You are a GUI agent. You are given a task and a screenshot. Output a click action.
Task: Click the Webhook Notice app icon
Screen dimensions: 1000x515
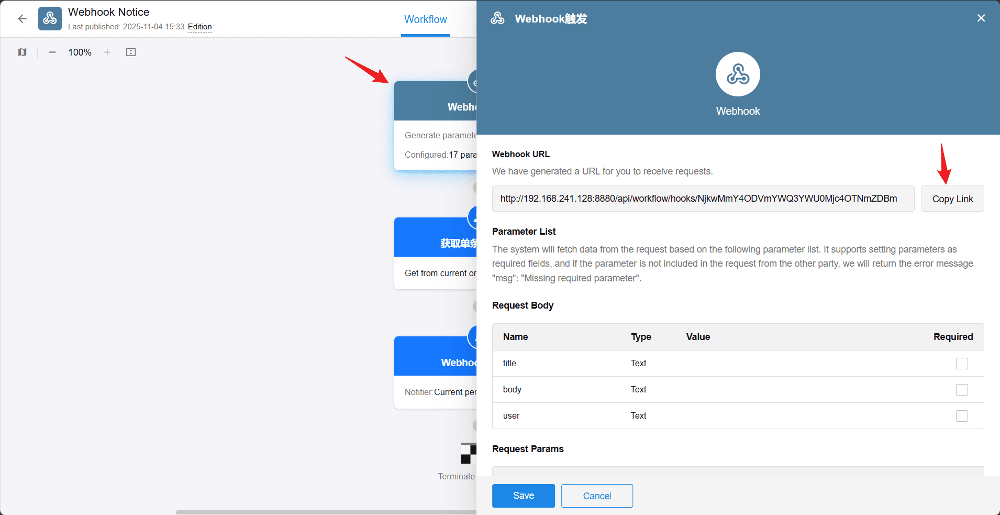pos(50,19)
